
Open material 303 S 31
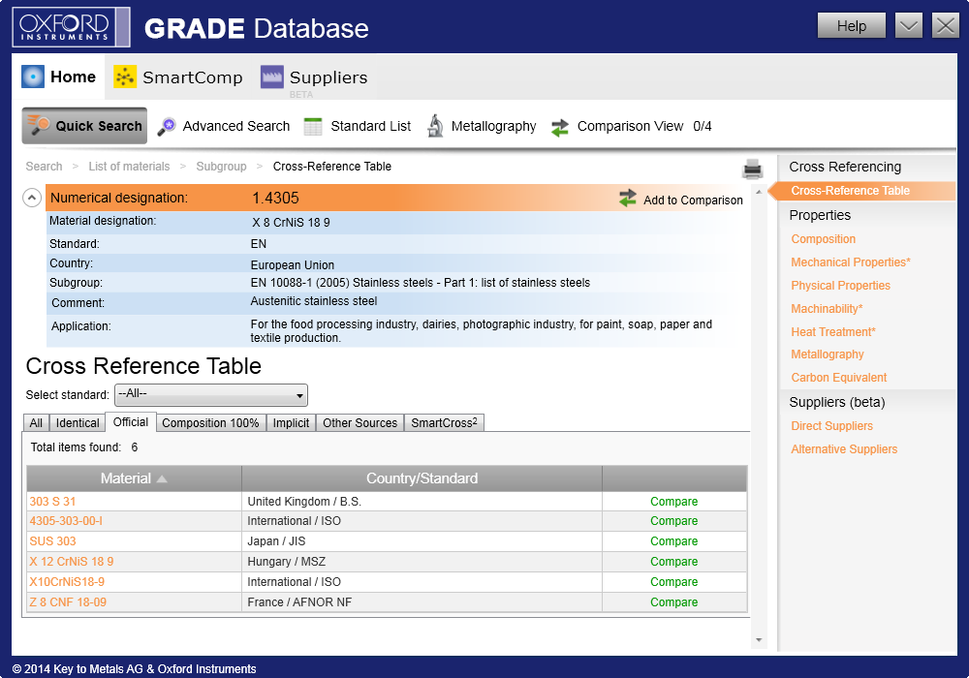click(x=52, y=502)
